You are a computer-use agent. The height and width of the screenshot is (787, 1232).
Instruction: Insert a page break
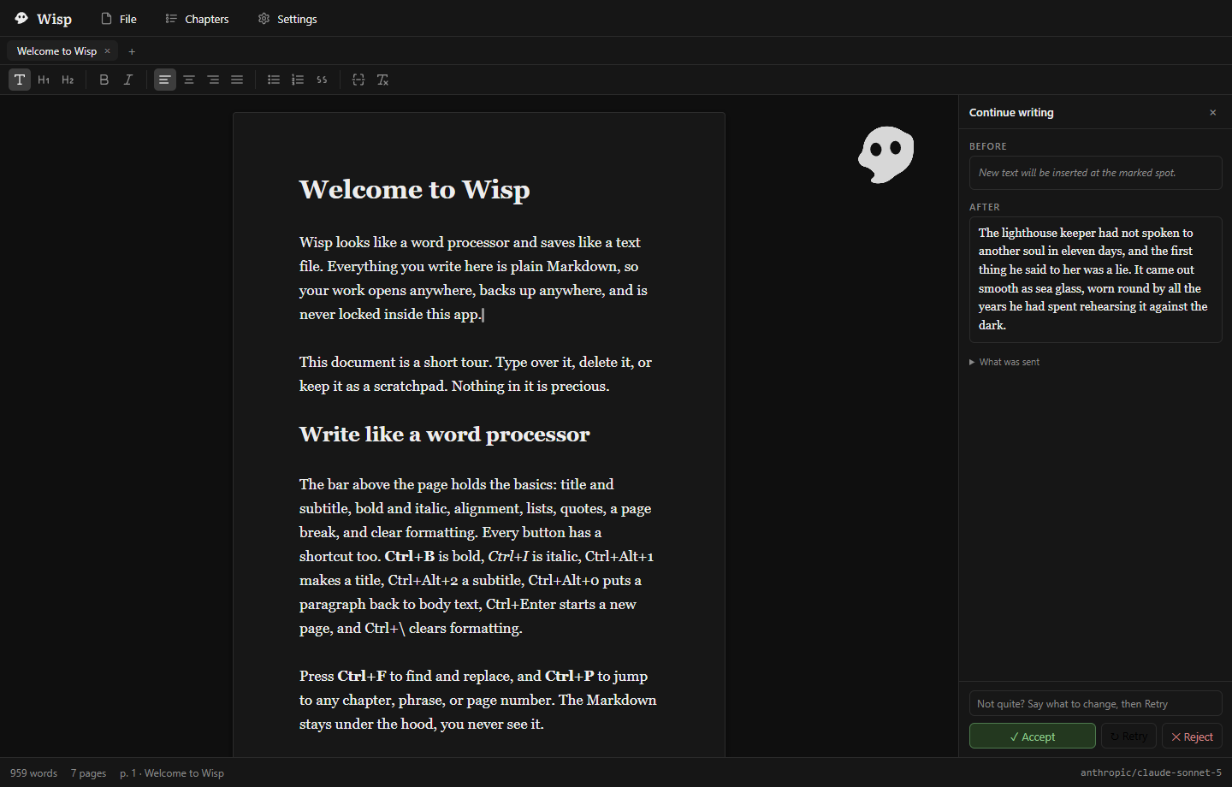[358, 80]
